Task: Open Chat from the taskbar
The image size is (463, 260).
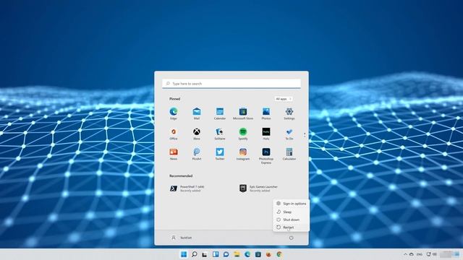Action: [226, 254]
